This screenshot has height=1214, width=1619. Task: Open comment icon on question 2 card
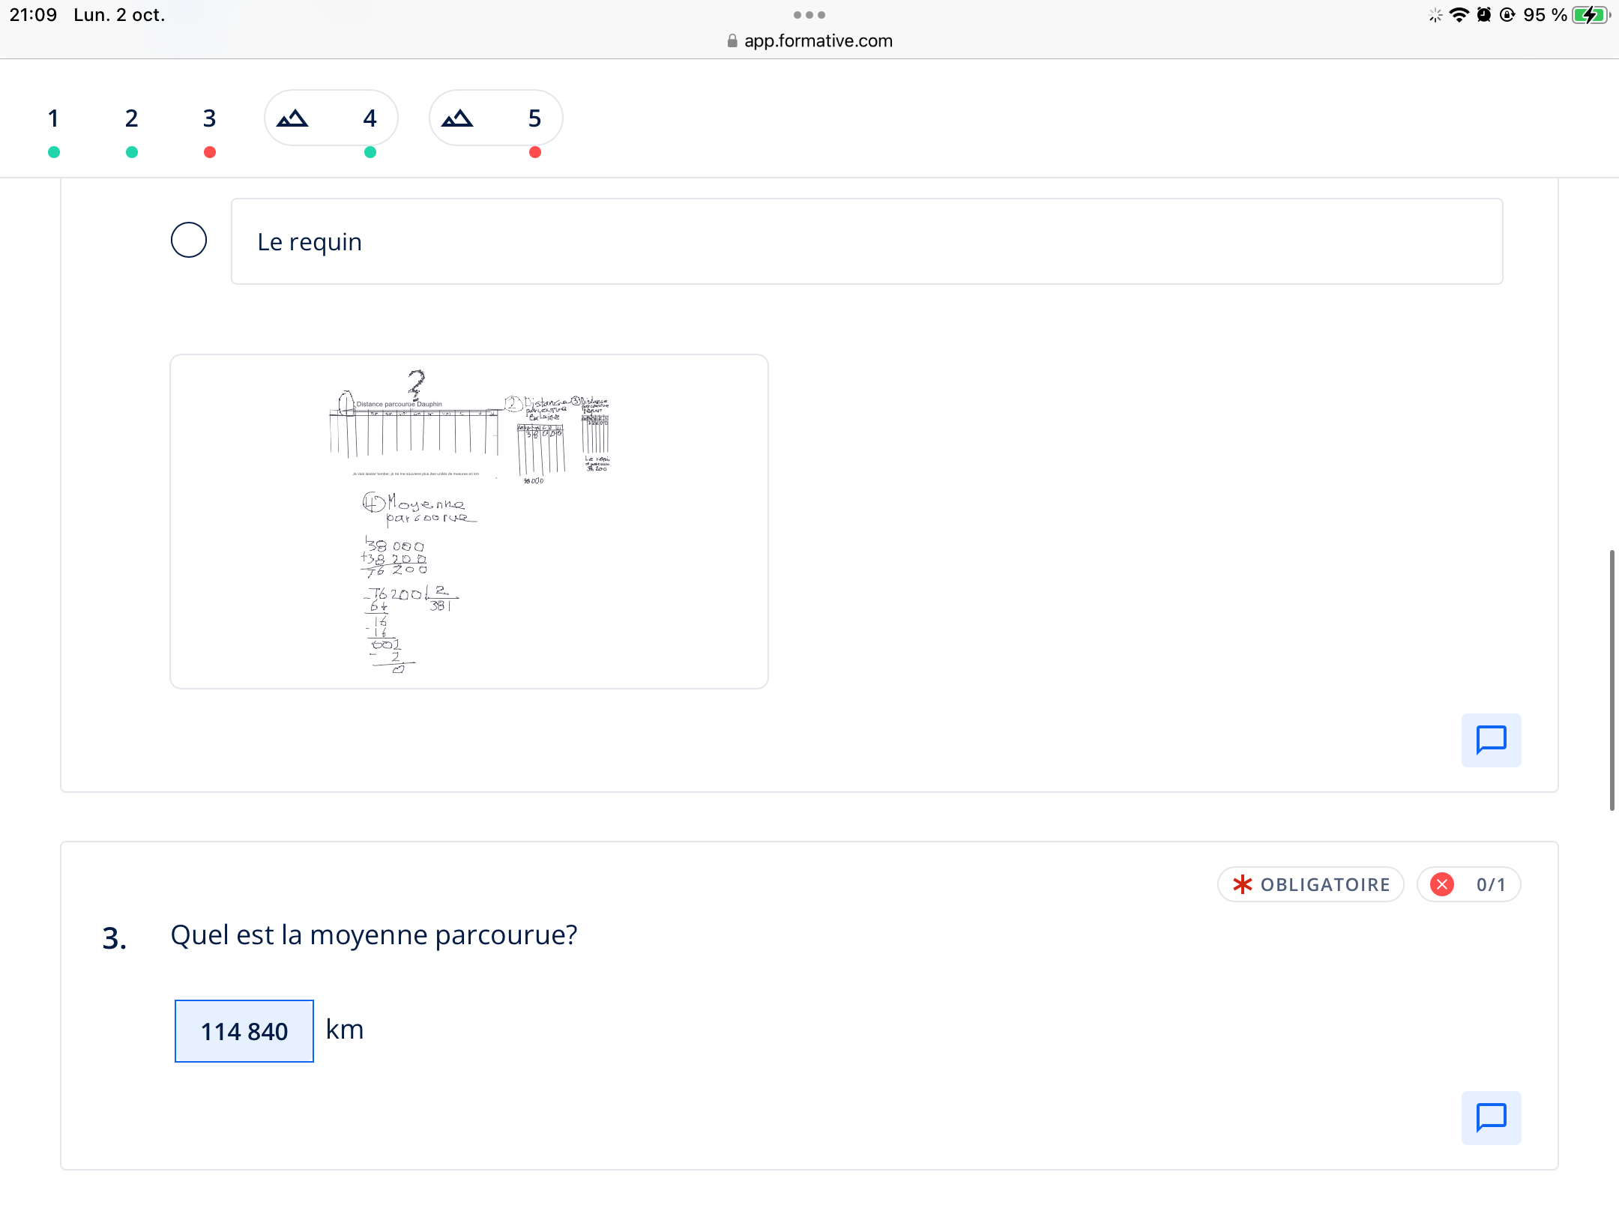tap(1491, 740)
